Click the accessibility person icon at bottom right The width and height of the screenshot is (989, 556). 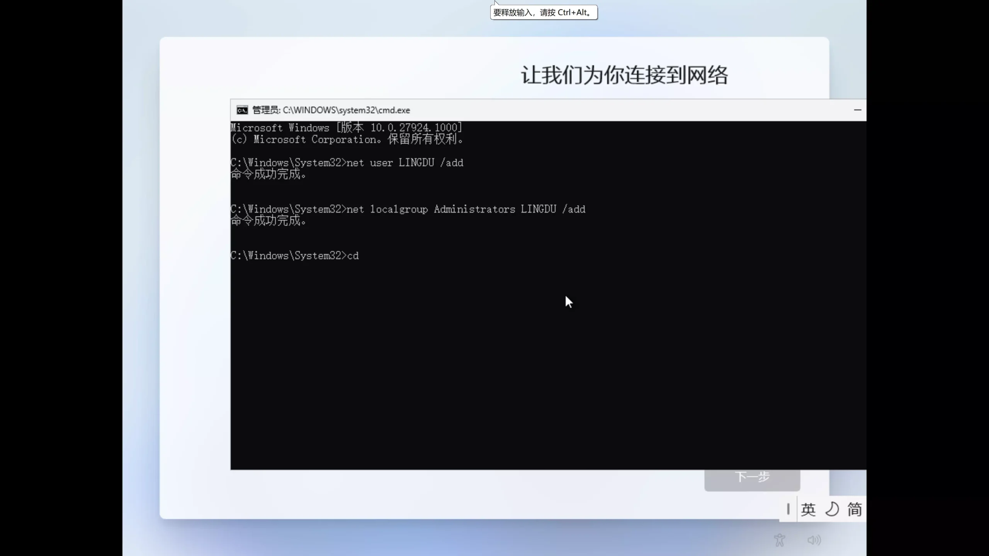pos(779,539)
